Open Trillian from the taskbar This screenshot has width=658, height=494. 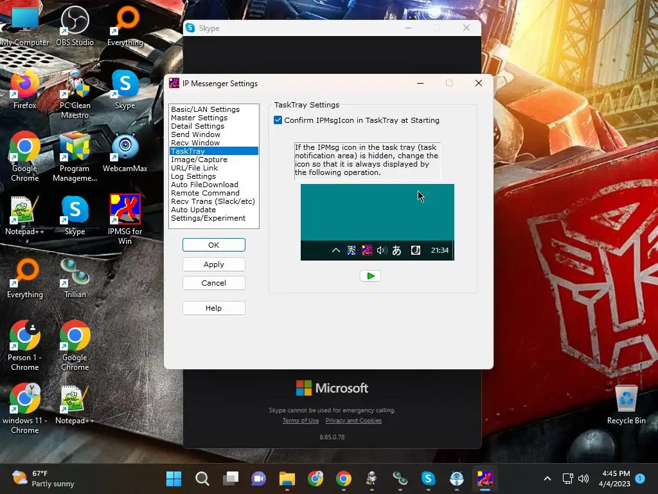[x=400, y=479]
